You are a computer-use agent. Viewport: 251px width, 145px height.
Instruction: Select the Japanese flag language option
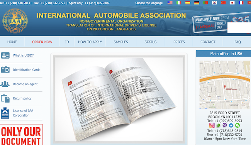(232, 3)
